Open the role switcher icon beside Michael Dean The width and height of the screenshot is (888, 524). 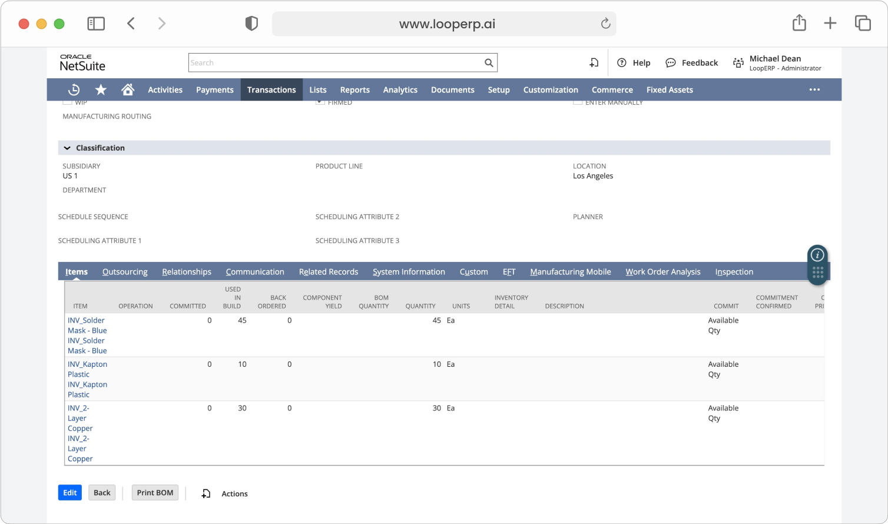coord(738,62)
